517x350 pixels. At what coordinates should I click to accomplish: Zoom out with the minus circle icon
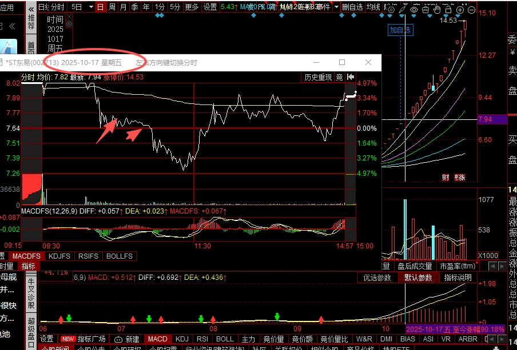(471, 10)
